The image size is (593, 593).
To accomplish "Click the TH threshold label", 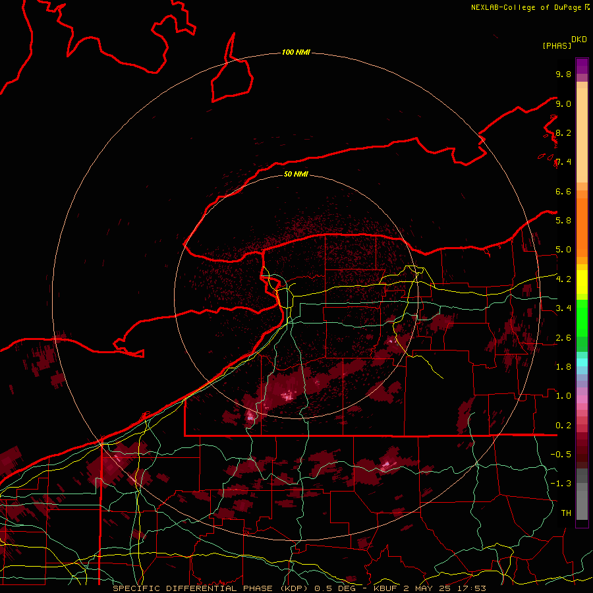I will (x=566, y=513).
